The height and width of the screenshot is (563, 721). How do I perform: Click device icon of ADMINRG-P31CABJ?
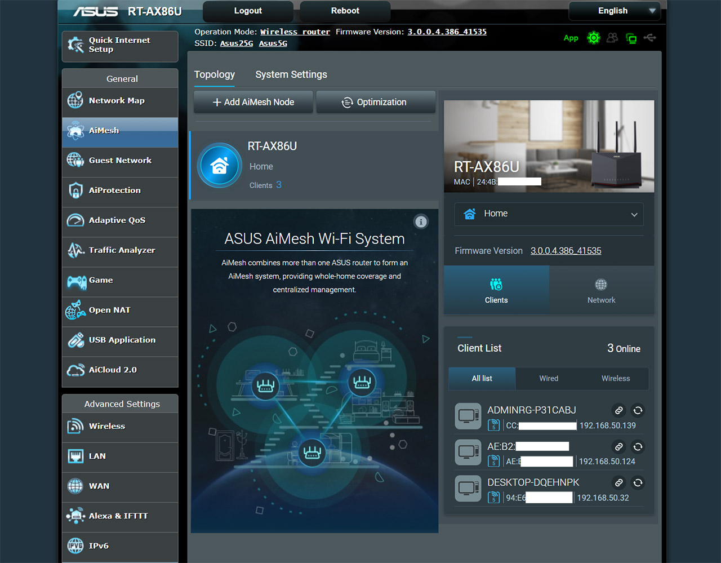pyautogui.click(x=468, y=416)
